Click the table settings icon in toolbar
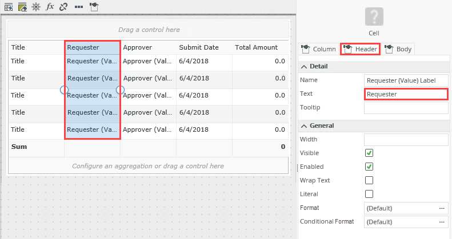 [9, 7]
